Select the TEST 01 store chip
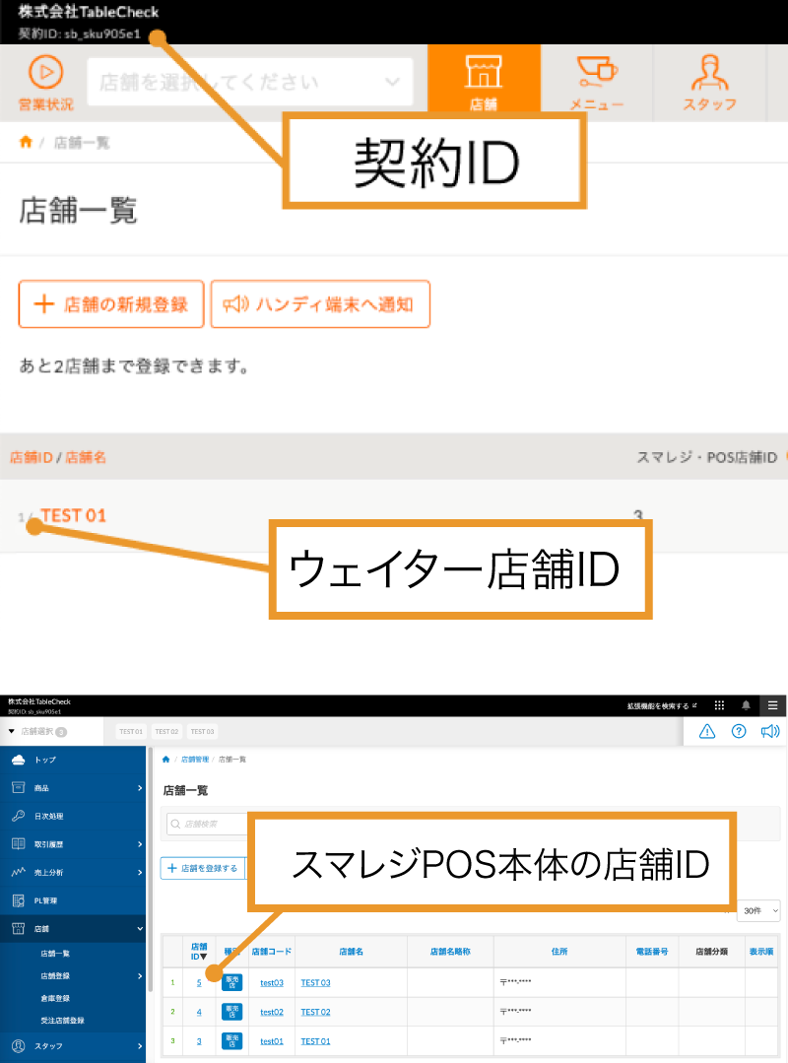The height and width of the screenshot is (1063, 788). (131, 732)
